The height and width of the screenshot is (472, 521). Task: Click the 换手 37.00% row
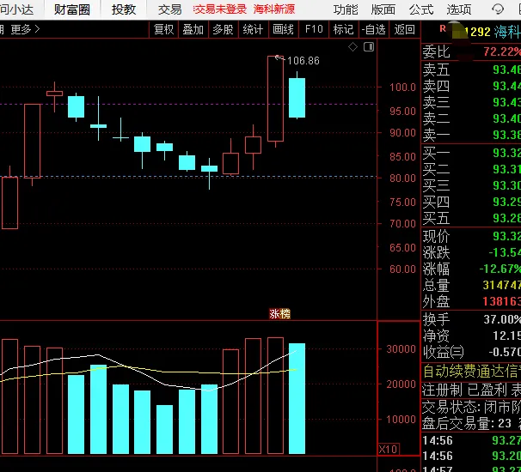point(471,319)
